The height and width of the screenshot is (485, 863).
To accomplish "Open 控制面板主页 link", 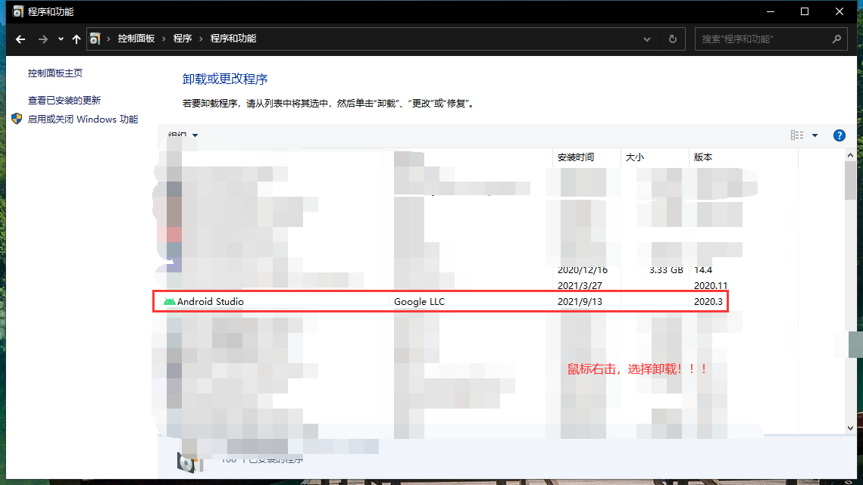I will pos(55,73).
